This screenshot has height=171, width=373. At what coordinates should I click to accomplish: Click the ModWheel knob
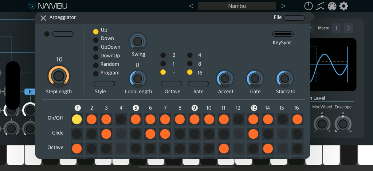(x=322, y=124)
